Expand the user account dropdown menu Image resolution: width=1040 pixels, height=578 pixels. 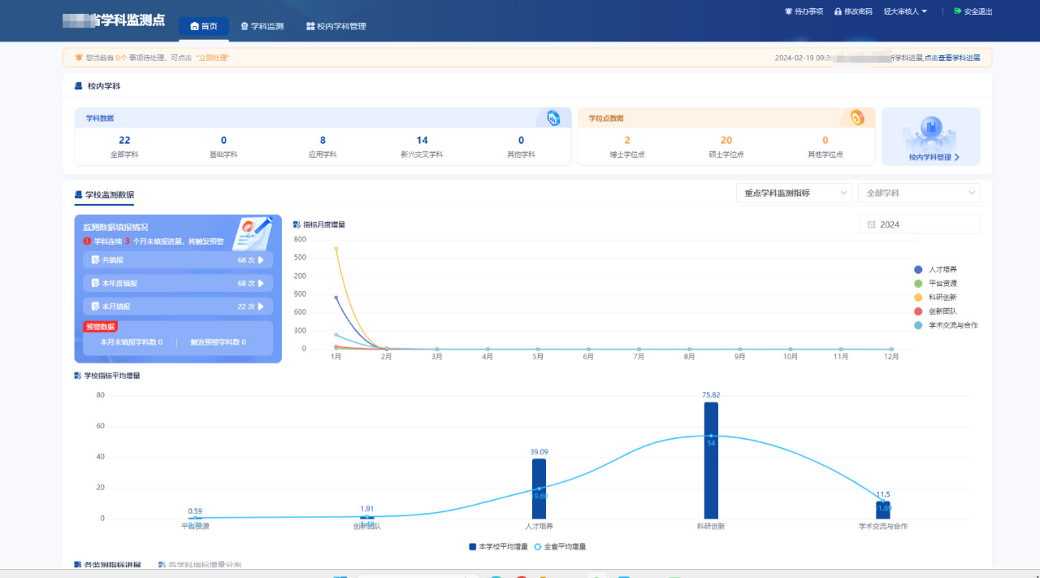pyautogui.click(x=905, y=11)
